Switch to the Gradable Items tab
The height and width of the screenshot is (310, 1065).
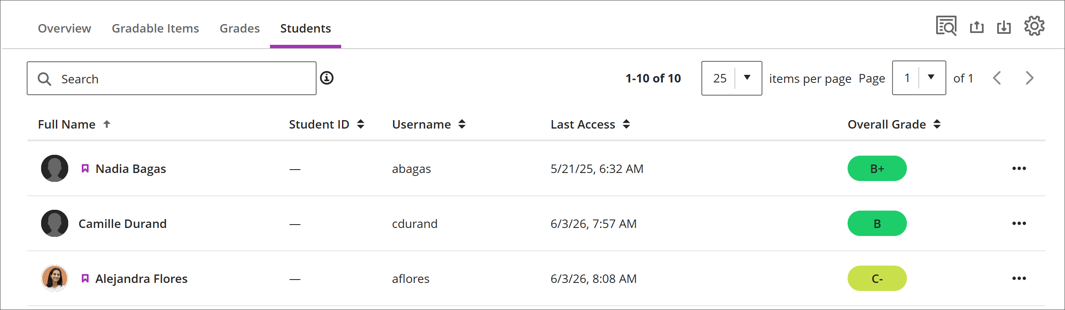click(x=156, y=28)
